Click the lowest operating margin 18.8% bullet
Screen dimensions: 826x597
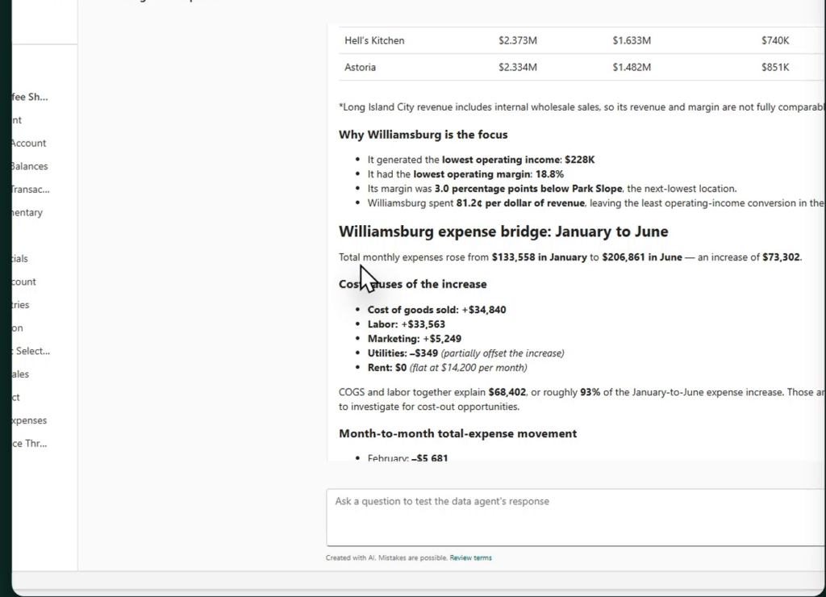[465, 174]
